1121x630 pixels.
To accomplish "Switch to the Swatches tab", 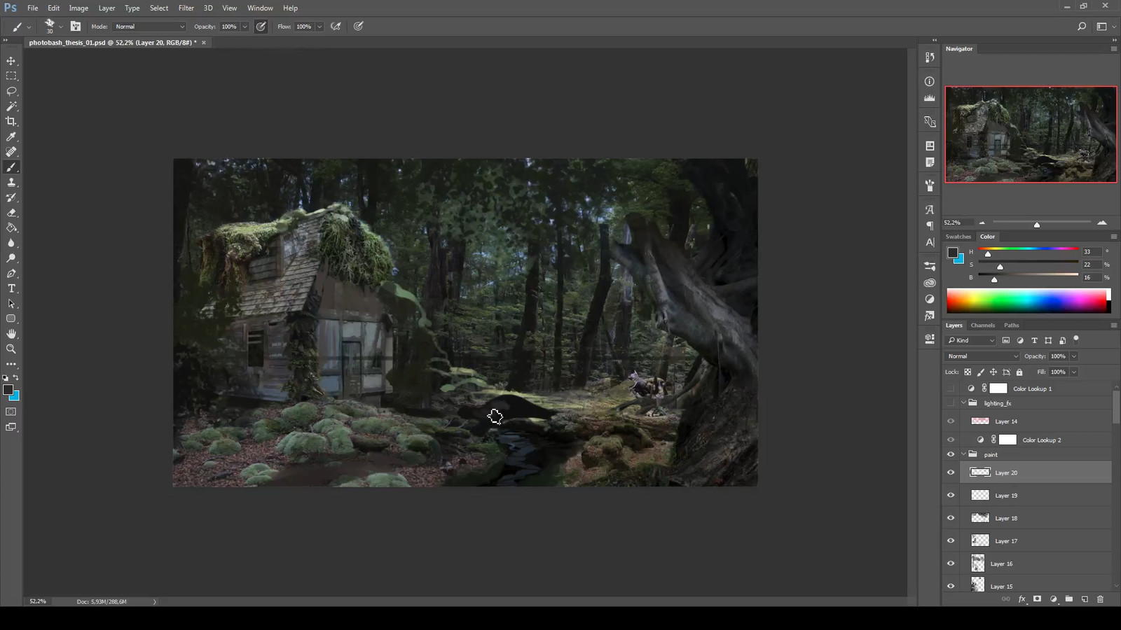I will [958, 237].
